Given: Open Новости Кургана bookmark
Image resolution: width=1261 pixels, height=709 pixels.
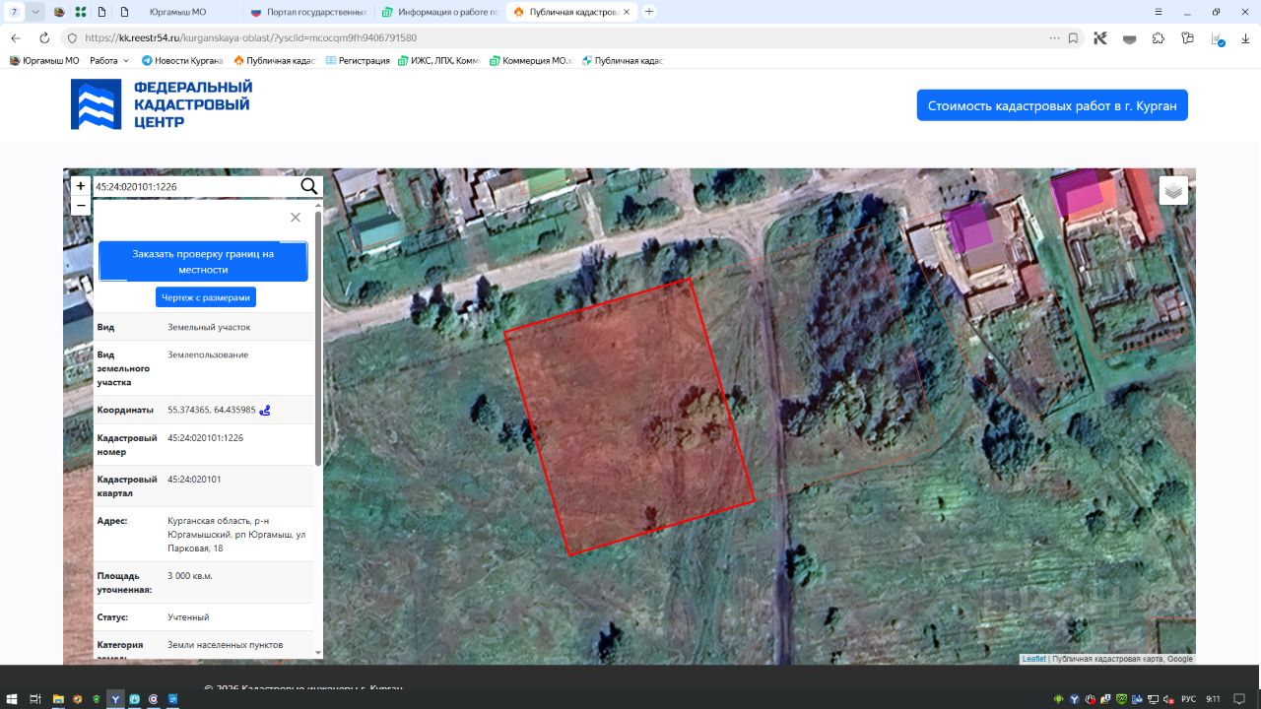Looking at the screenshot, I should tap(182, 60).
